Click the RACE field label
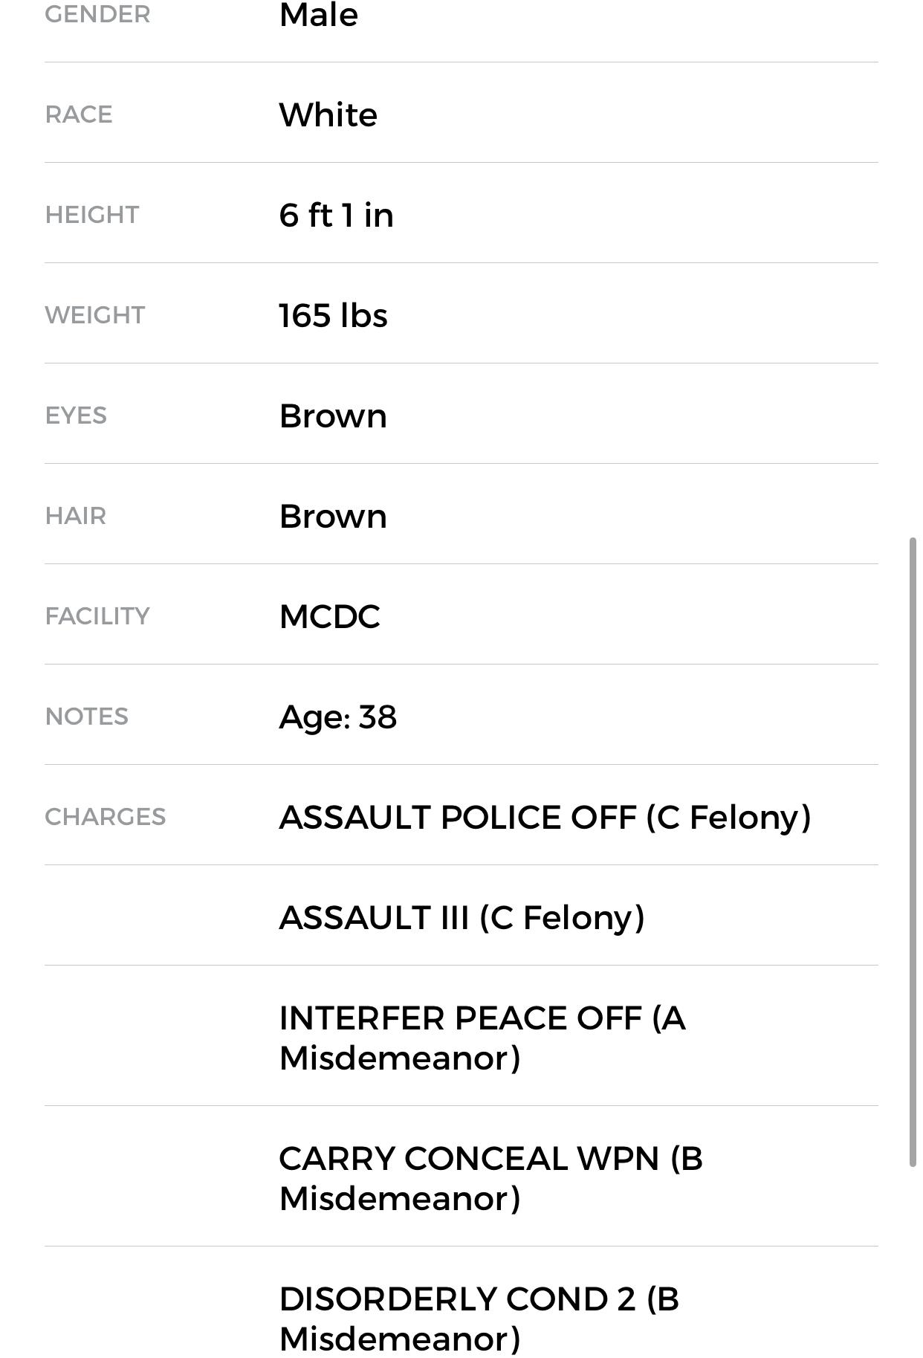The height and width of the screenshot is (1358, 923). point(78,114)
